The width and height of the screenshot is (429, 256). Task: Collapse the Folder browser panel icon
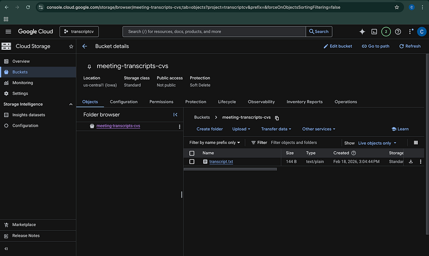[x=176, y=115]
